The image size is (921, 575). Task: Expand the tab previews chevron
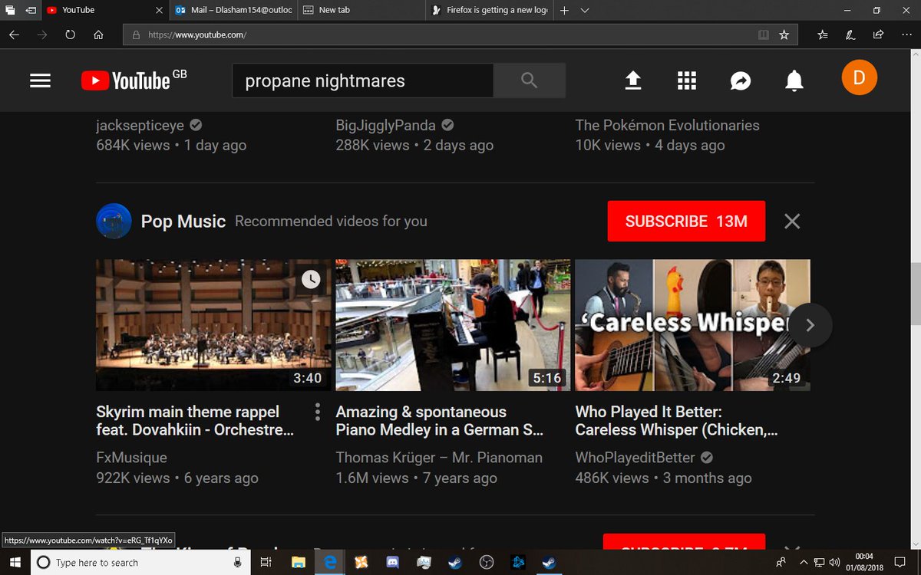point(585,11)
